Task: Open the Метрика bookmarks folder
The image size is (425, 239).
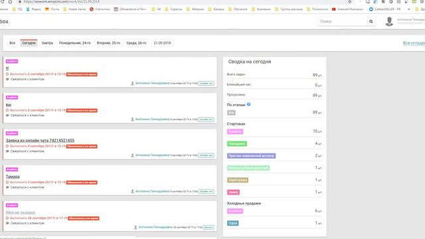Action: click(195, 9)
